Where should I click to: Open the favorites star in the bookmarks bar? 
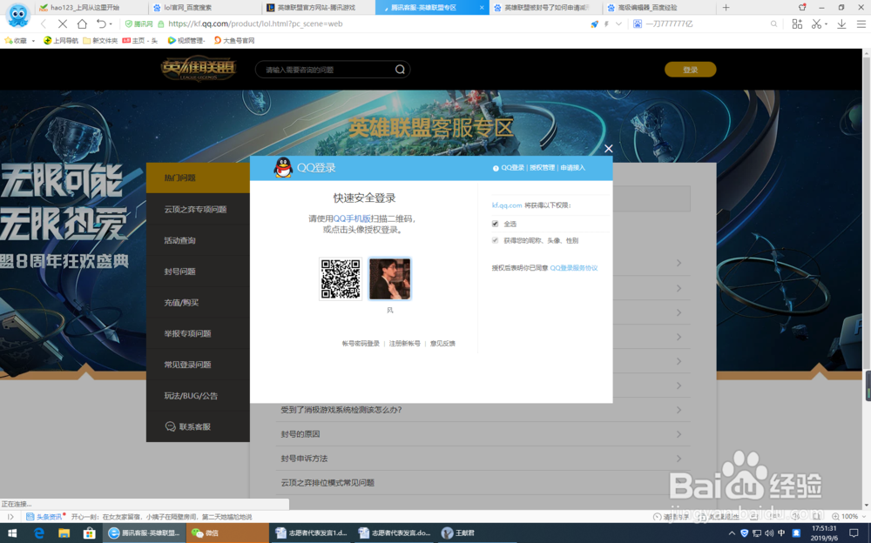[x=9, y=41]
